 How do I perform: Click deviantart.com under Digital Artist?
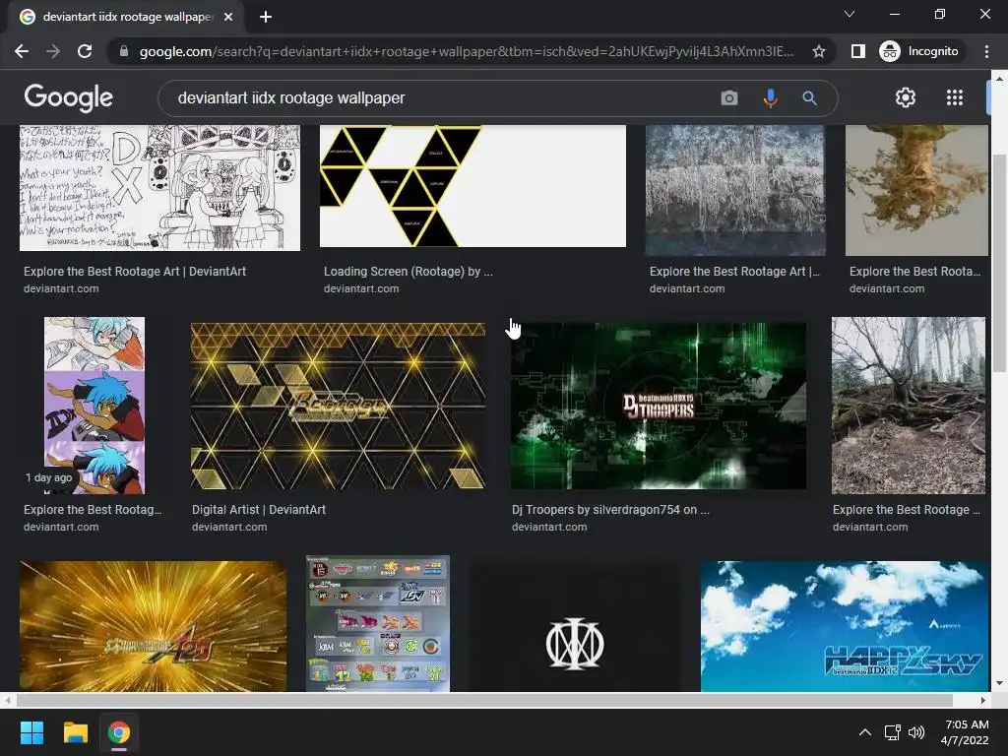click(x=229, y=527)
